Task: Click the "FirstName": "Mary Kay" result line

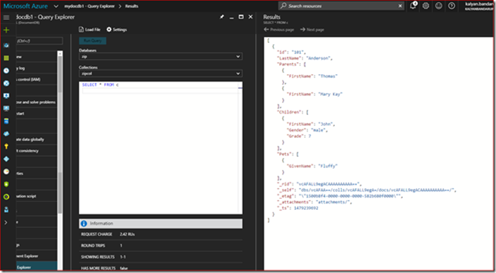Action: point(314,94)
